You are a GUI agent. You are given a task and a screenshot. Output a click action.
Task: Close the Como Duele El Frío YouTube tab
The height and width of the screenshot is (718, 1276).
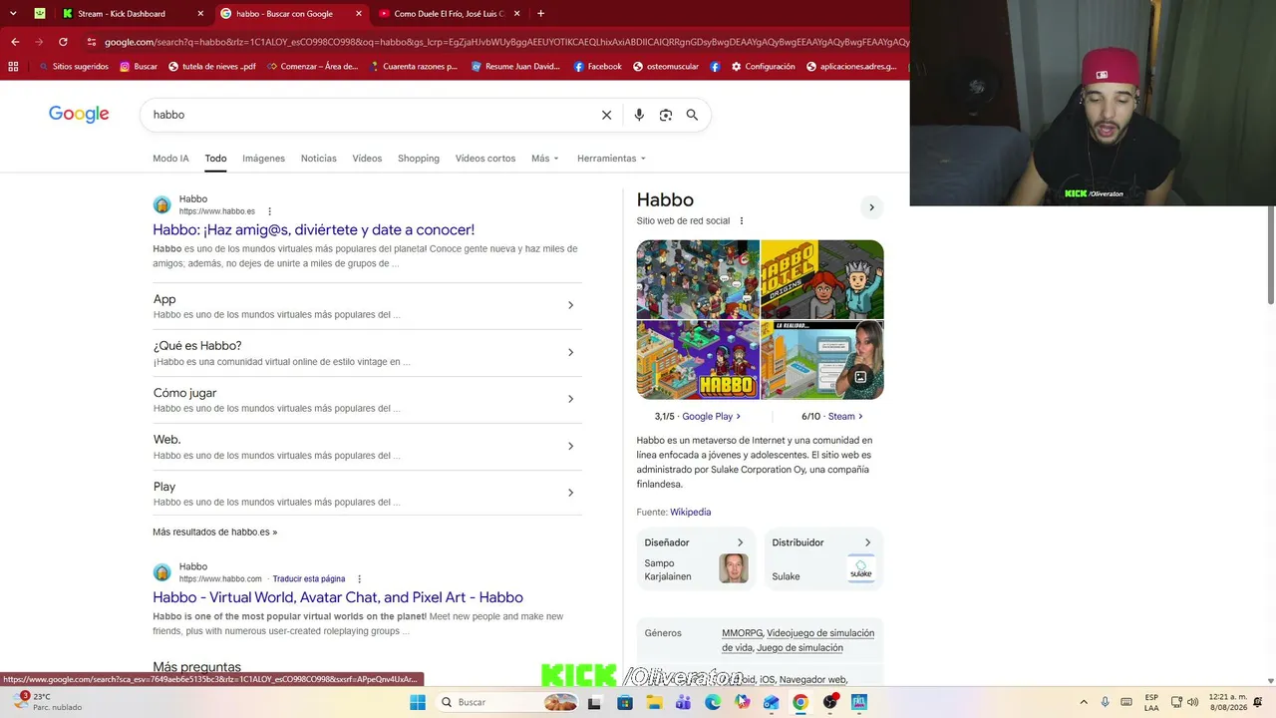coord(516,14)
